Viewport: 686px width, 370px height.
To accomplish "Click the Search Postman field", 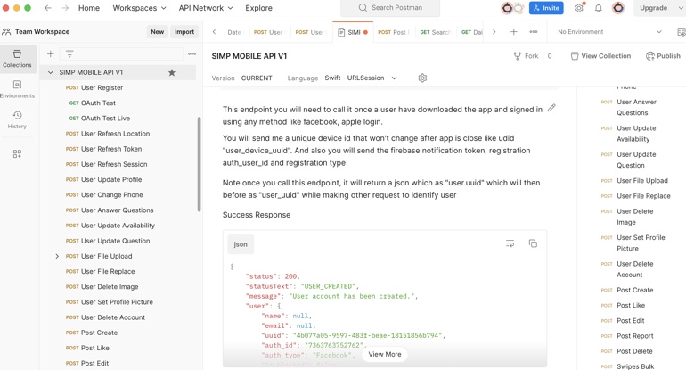I will point(392,8).
